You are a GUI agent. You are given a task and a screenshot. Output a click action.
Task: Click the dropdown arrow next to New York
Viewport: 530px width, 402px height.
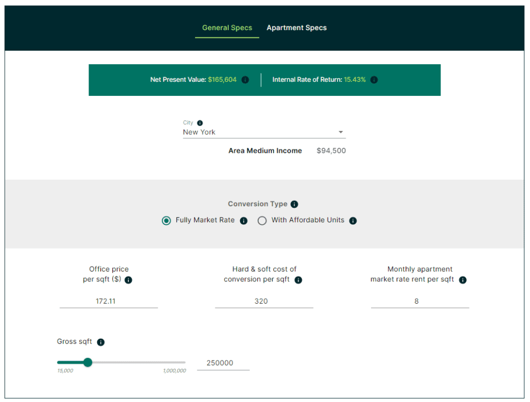point(341,132)
